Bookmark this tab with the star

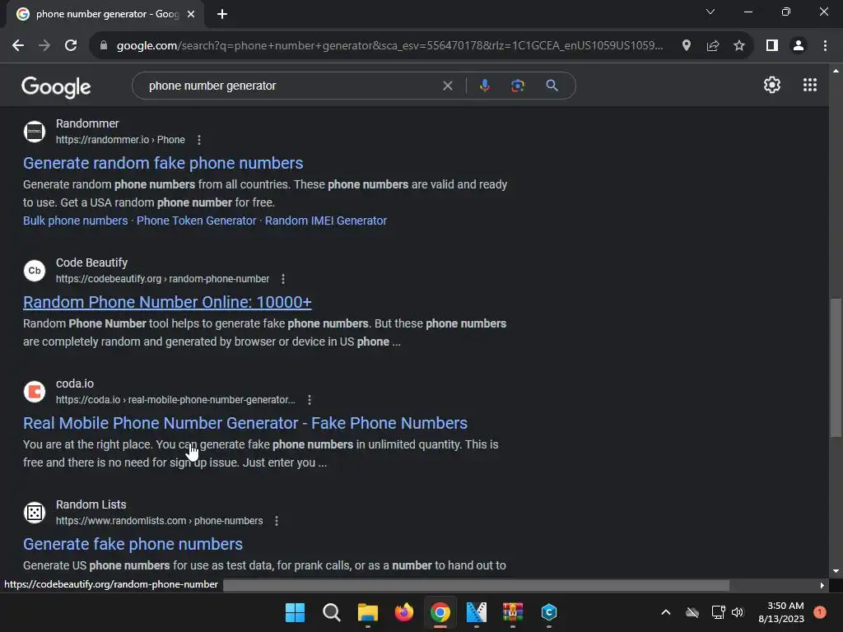click(739, 46)
